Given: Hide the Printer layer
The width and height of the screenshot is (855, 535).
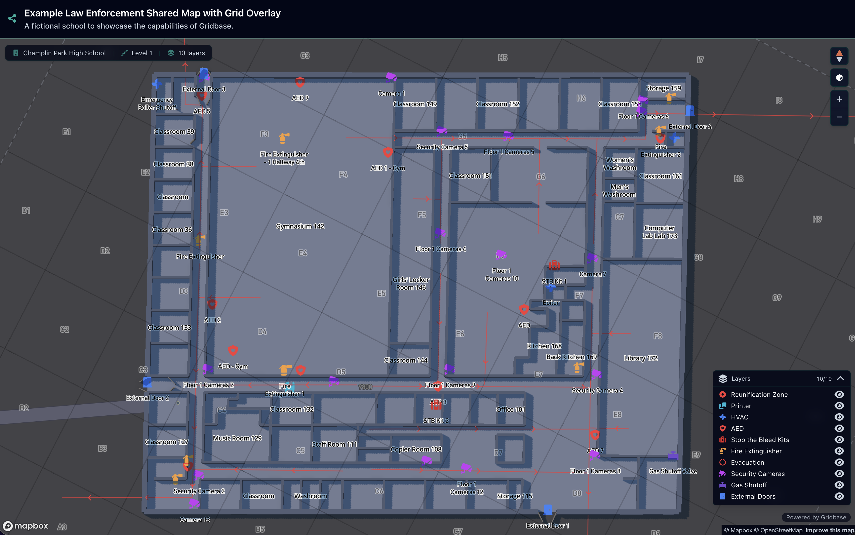Looking at the screenshot, I should (x=839, y=405).
